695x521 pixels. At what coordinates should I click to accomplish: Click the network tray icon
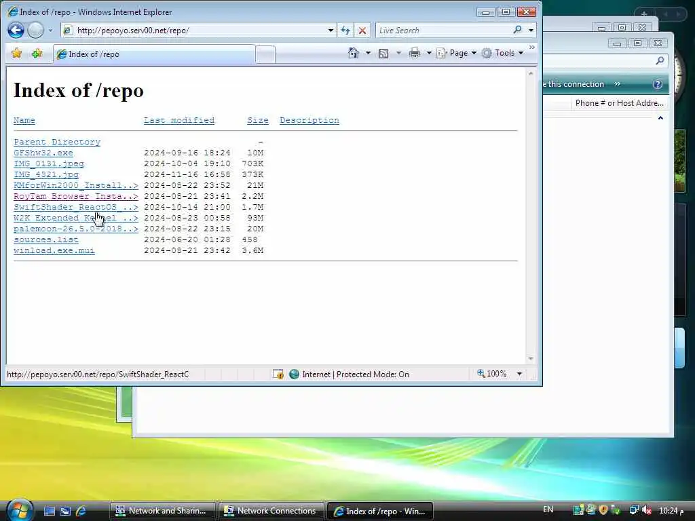(x=634, y=510)
